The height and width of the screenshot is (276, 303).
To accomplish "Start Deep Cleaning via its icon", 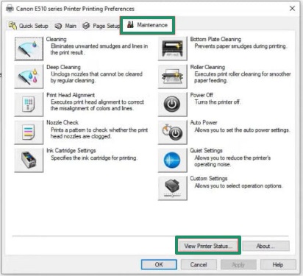I will (29, 77).
